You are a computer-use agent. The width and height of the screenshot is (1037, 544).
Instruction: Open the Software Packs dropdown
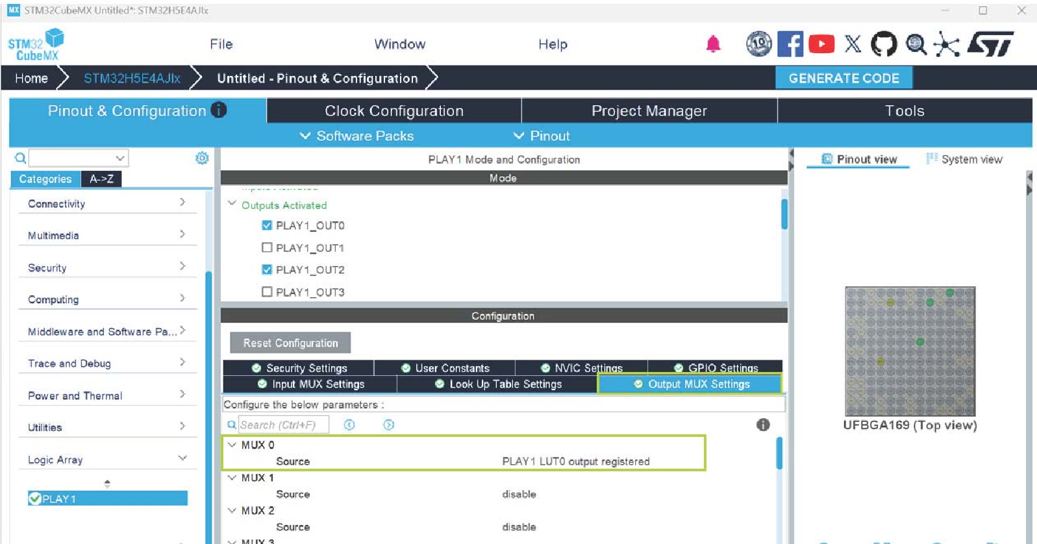click(x=356, y=136)
